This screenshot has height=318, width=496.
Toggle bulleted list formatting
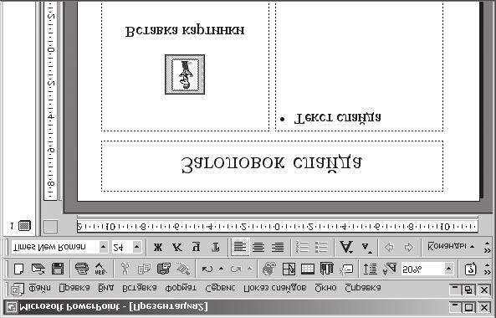coord(321,247)
